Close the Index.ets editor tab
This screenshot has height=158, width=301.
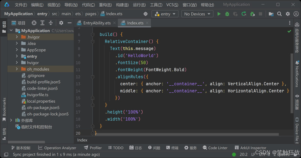[147, 23]
